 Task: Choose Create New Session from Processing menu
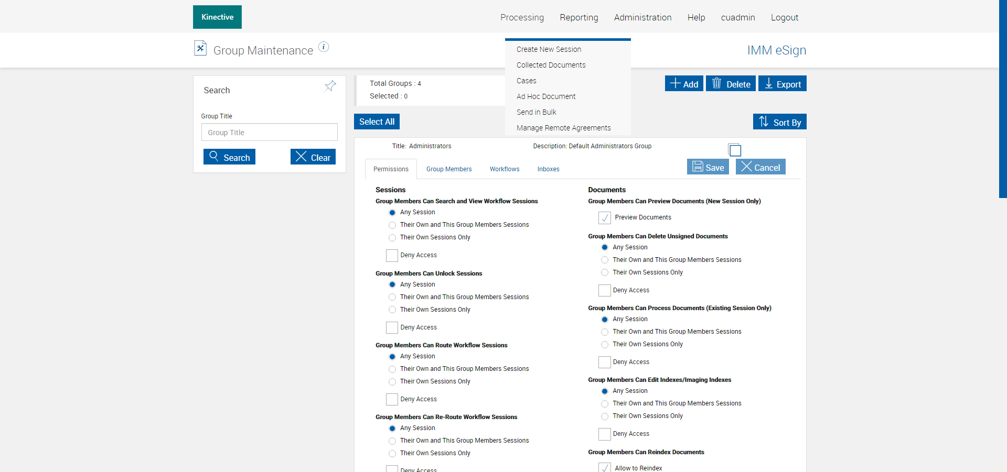549,49
